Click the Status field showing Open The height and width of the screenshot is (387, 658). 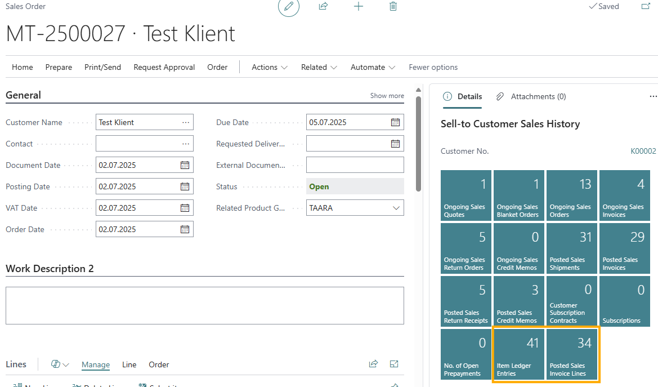(355, 186)
